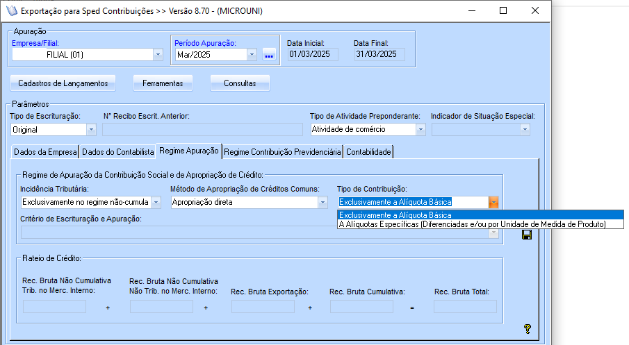The image size is (629, 345).
Task: Click the 'Empresa/Filial:' label
Action: click(x=35, y=43)
